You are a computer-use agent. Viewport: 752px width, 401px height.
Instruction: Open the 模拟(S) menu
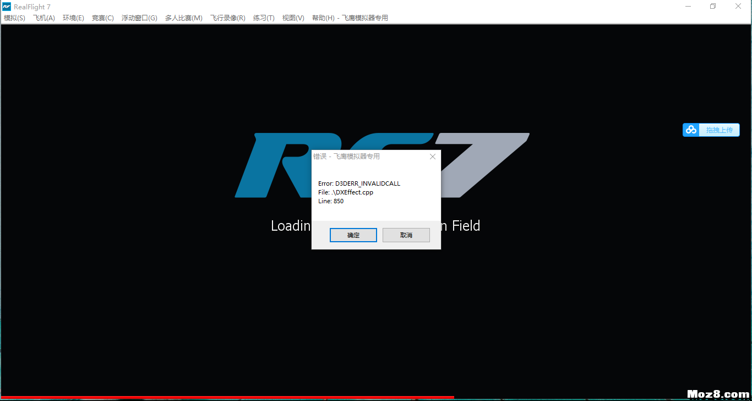[14, 18]
